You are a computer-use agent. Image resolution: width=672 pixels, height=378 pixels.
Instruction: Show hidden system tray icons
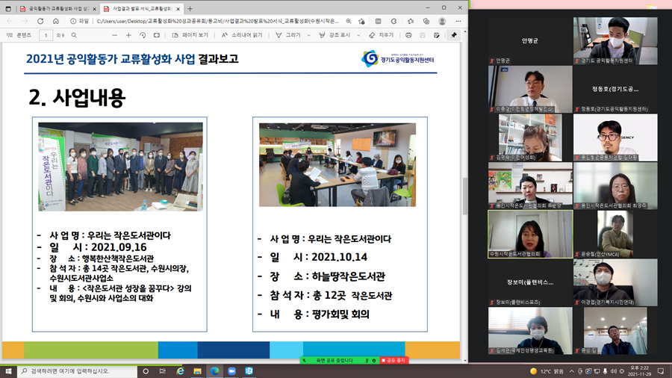(x=571, y=371)
